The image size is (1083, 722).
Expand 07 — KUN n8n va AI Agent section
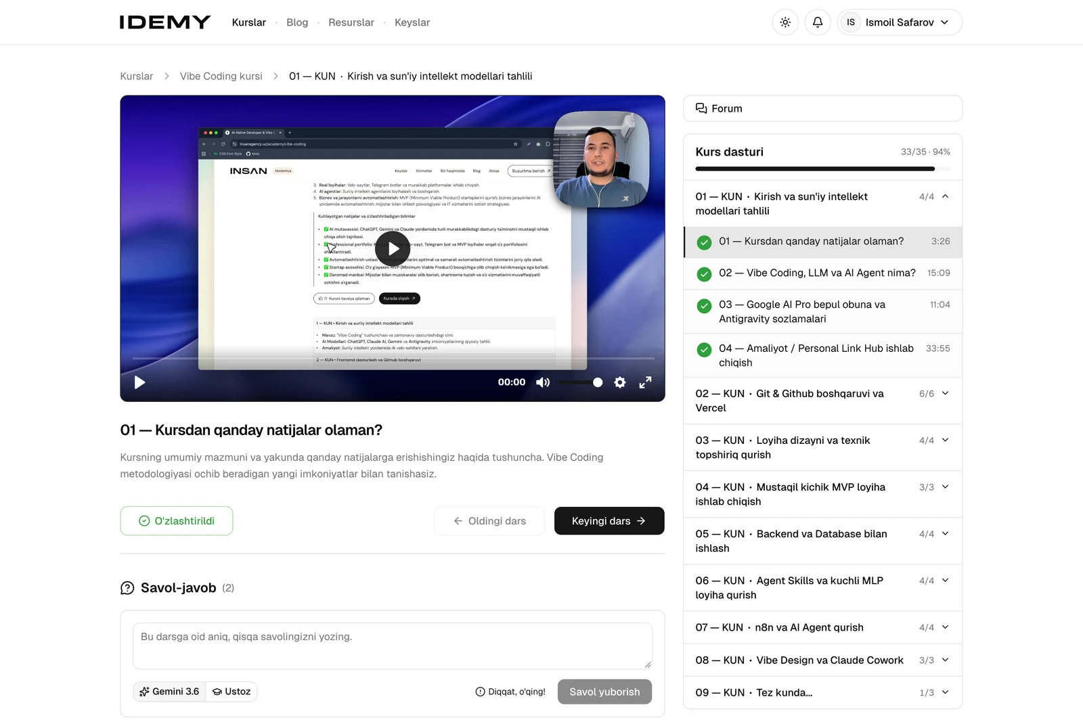822,627
